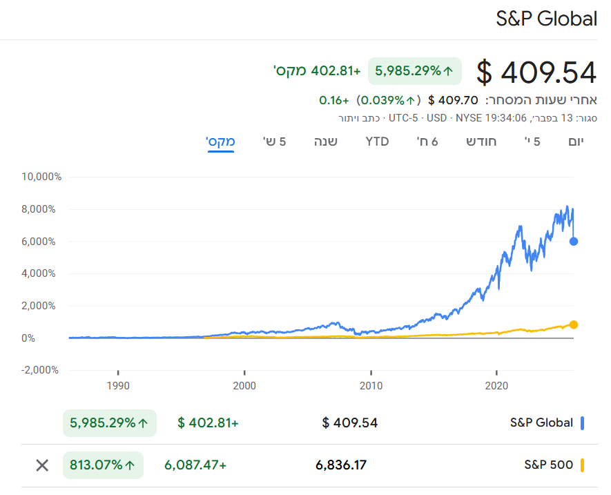Select the YTD range tab
The width and height of the screenshot is (611, 495).
tap(377, 142)
